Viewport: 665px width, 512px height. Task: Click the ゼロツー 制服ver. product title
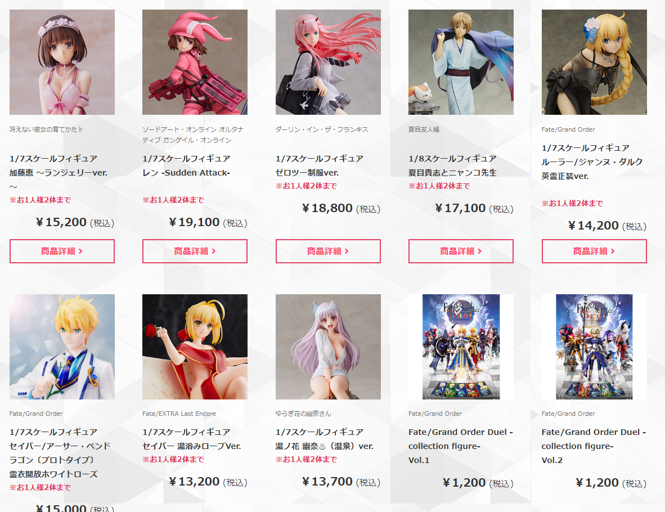(x=320, y=165)
